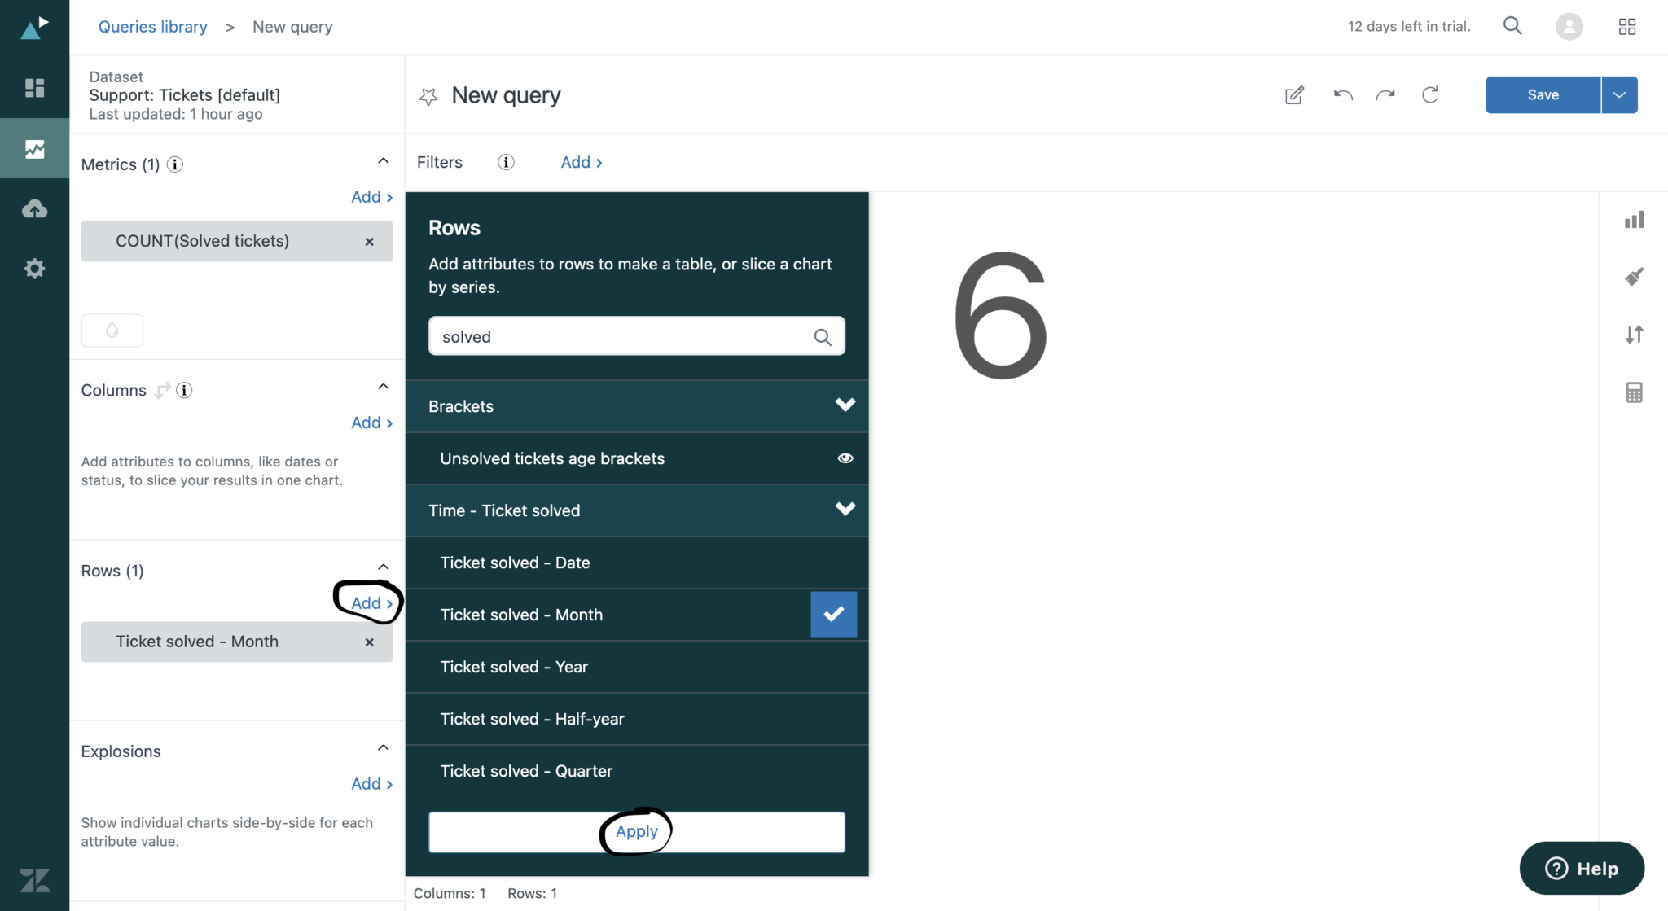Open the chart configuration paintbrush panel
1668x911 pixels.
tap(1634, 276)
